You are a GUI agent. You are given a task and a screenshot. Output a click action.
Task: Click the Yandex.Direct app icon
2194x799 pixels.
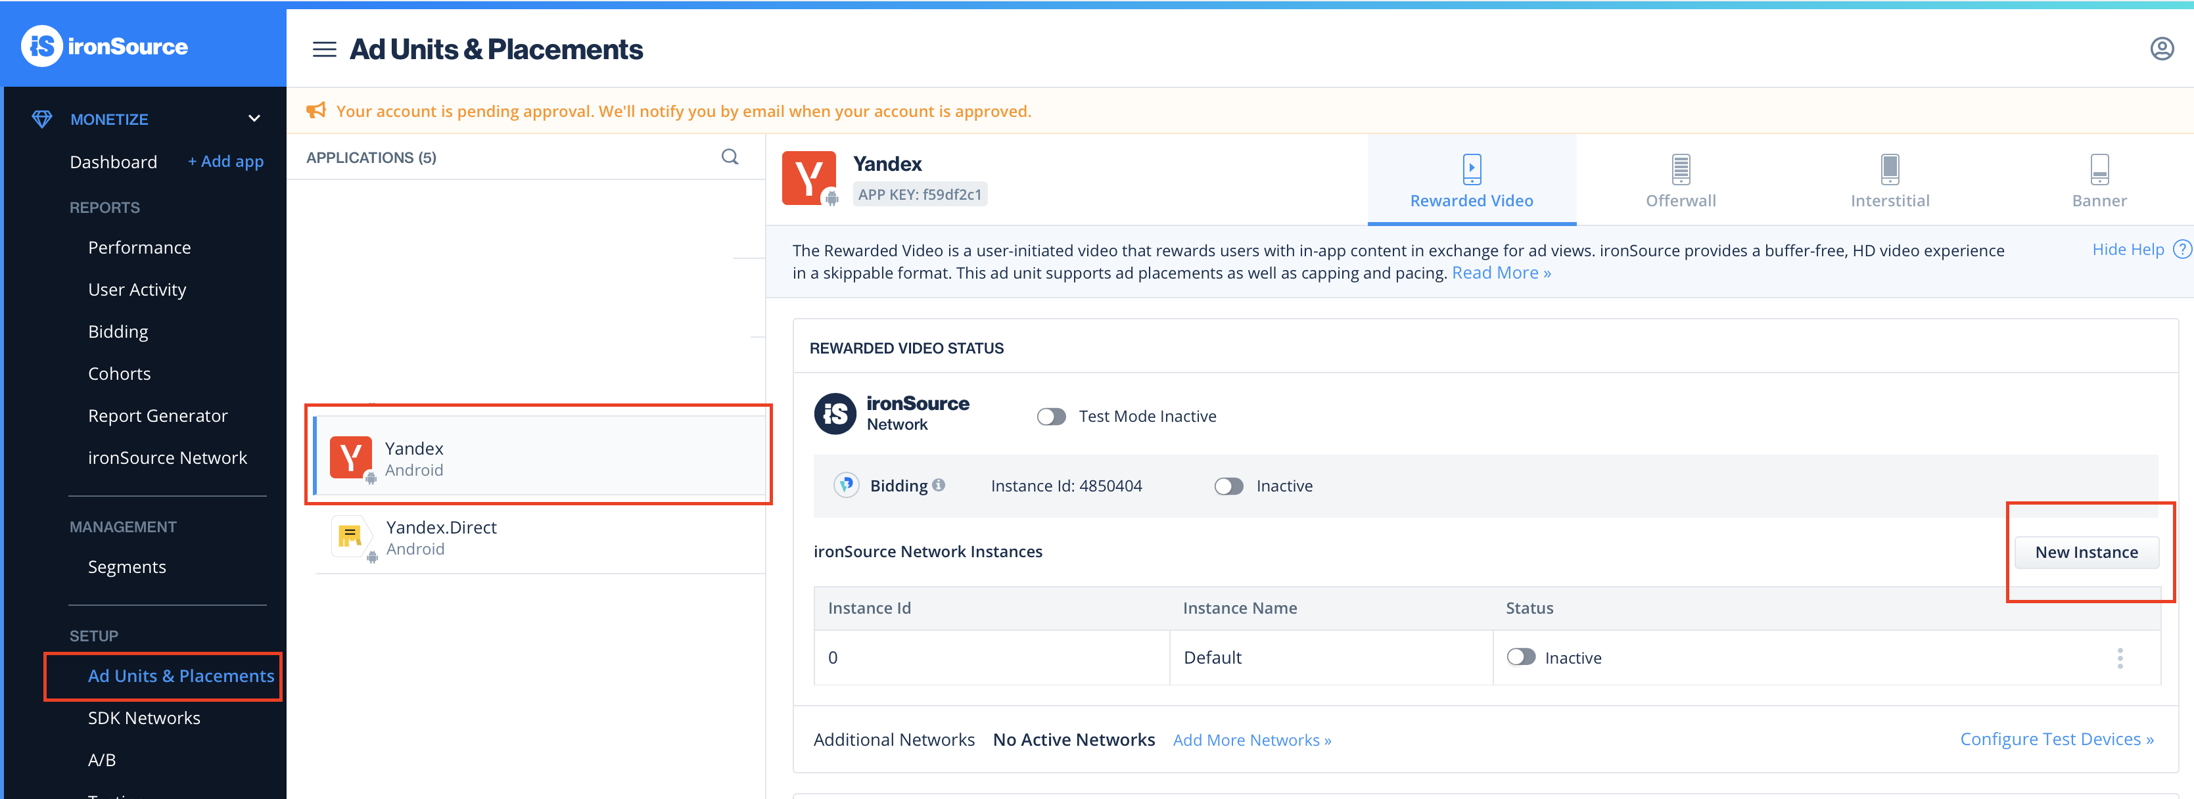click(x=350, y=537)
